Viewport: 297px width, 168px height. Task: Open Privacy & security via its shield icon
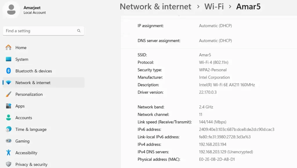click(8, 164)
